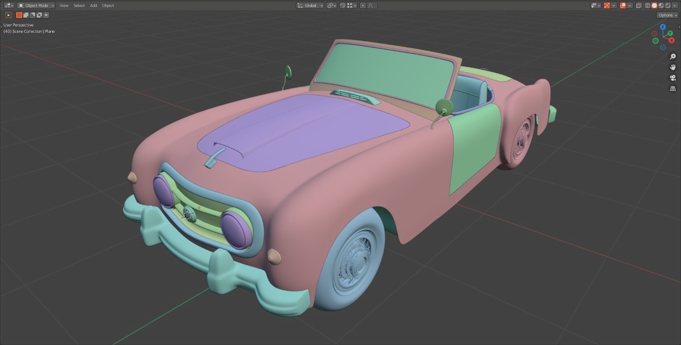
Task: Toggle viewport overlays
Action: pyautogui.click(x=623, y=5)
